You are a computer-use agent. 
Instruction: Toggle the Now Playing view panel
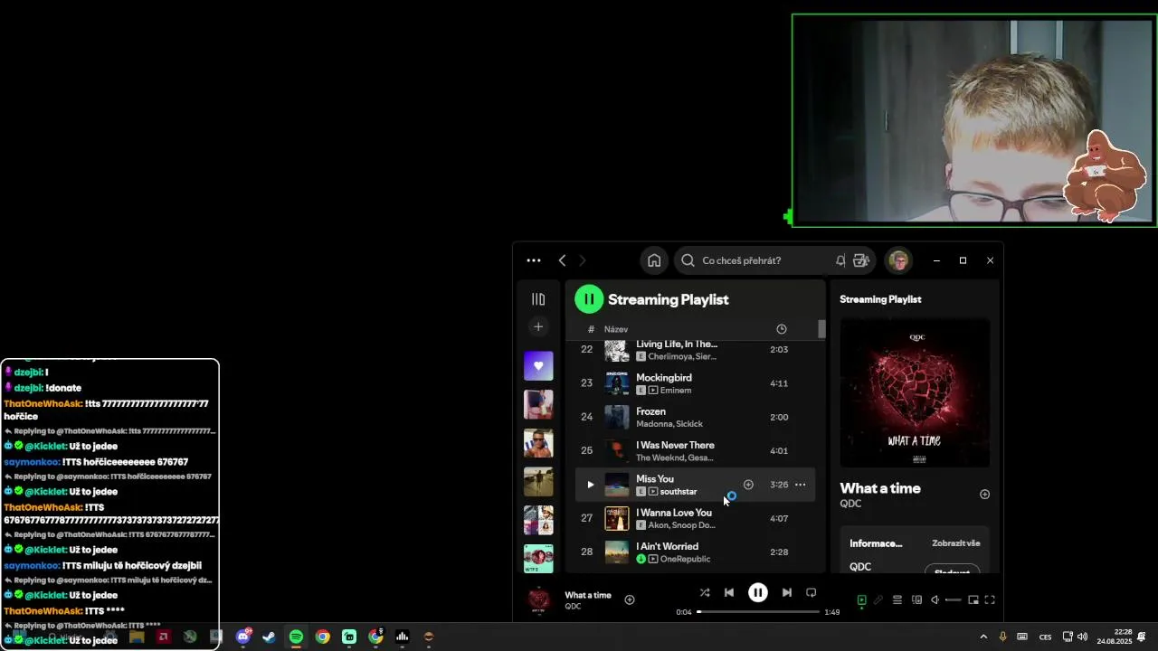[x=861, y=599]
